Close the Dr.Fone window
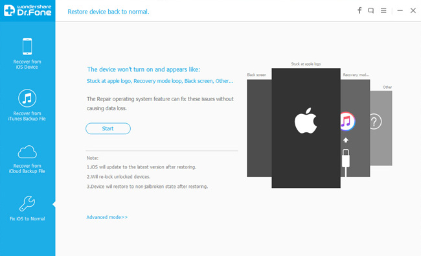The width and height of the screenshot is (421, 256). (413, 10)
